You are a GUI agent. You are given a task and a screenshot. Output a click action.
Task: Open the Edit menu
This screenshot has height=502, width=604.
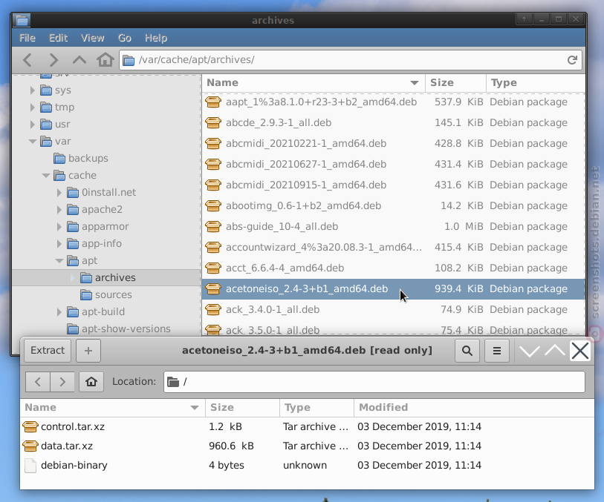(58, 38)
